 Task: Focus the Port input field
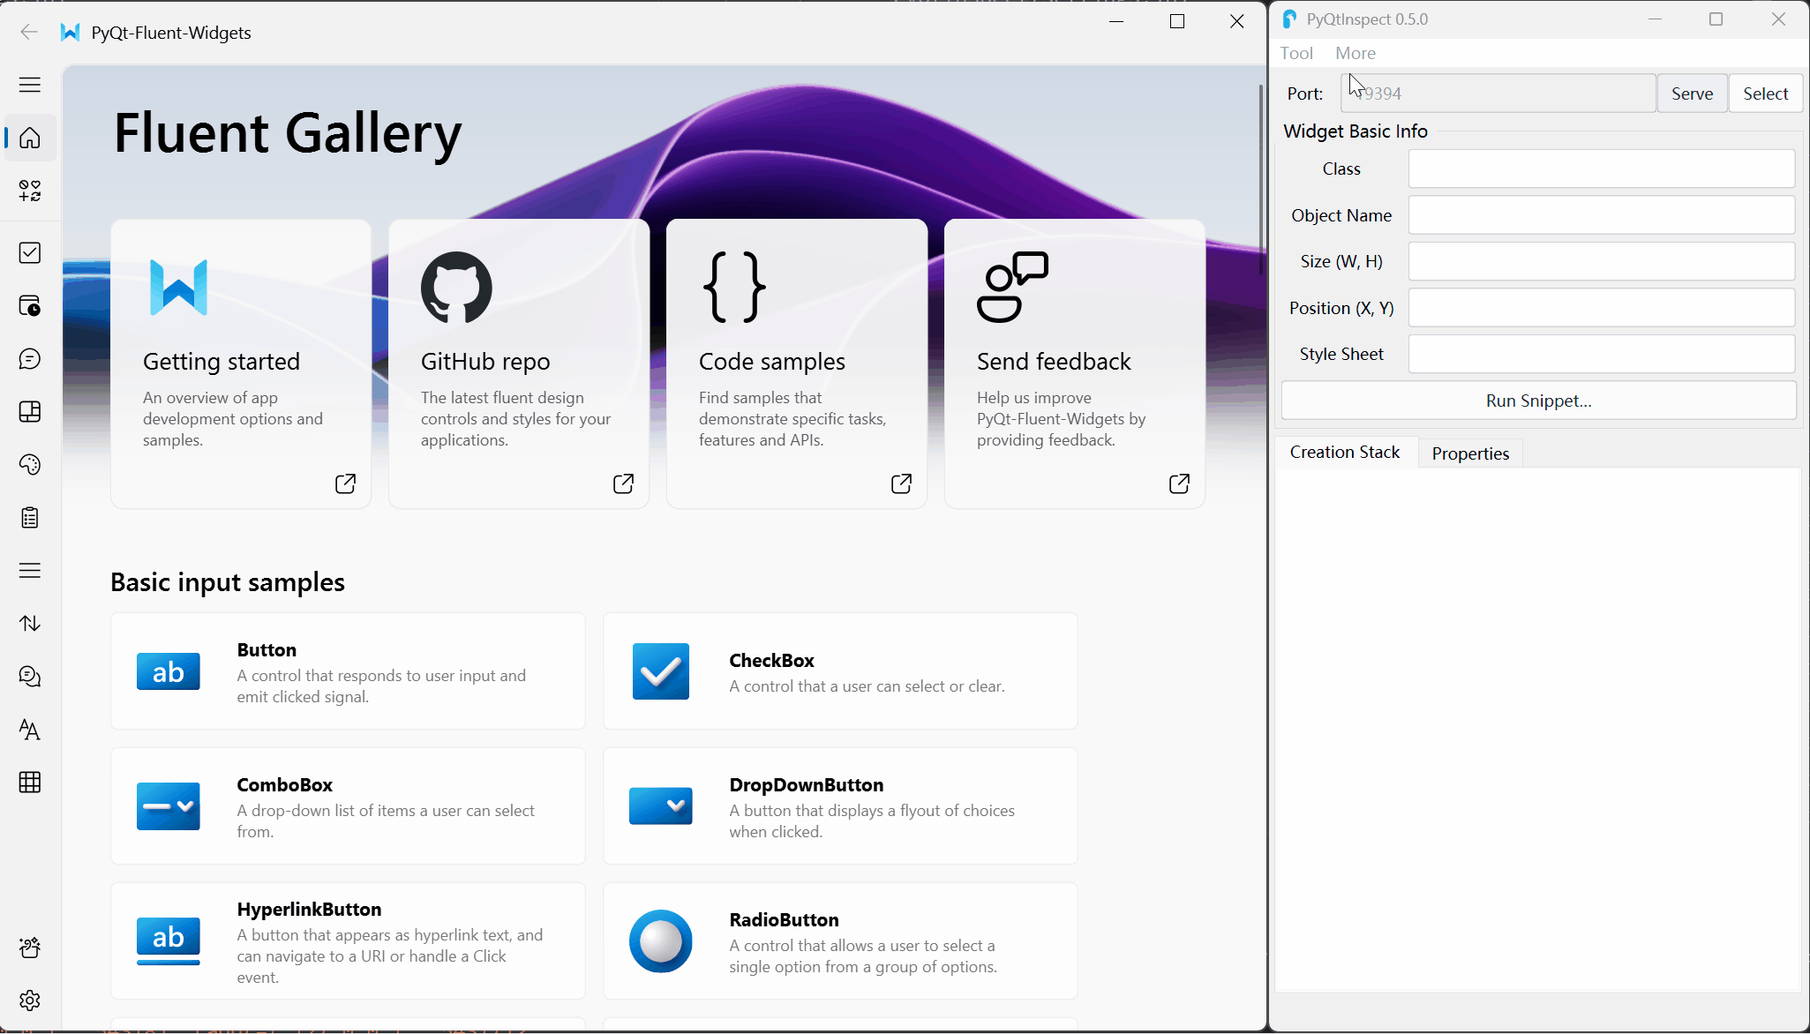coord(1498,94)
